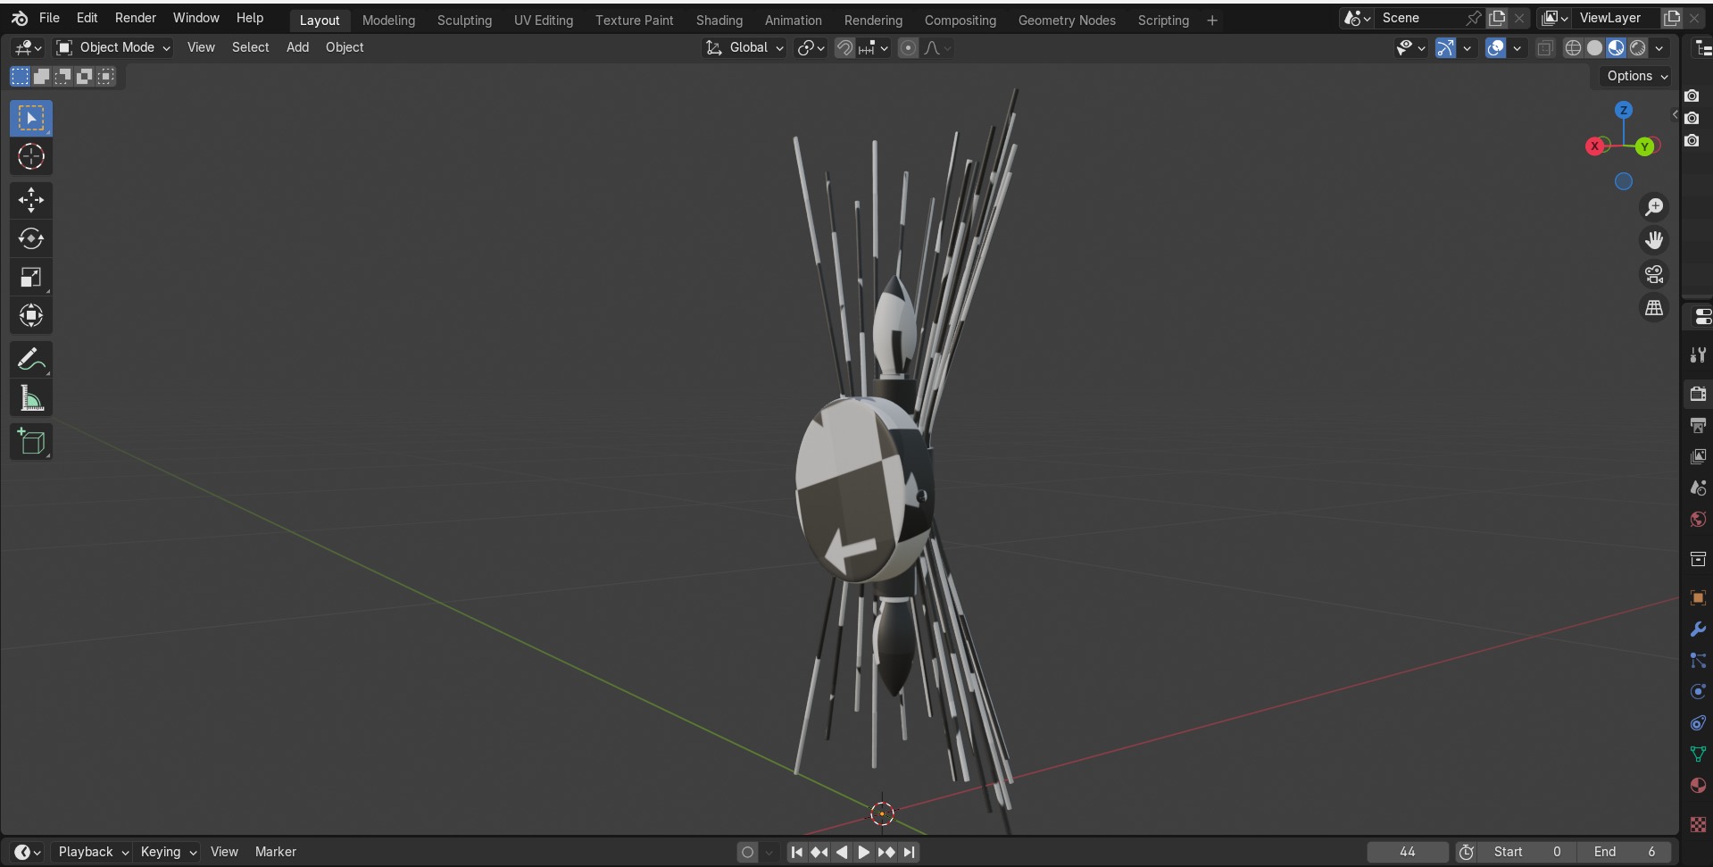Open the Scene properties tab
The image size is (1713, 867).
[1698, 488]
